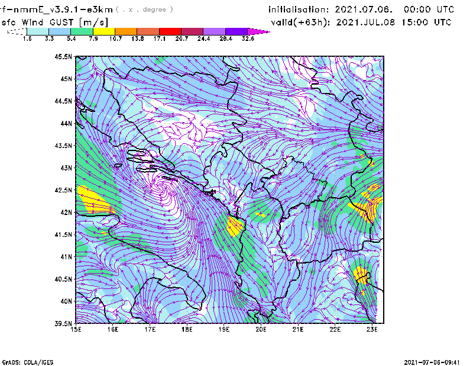Click the yellow gust patch on the Albanian coast
This screenshot has height=366, width=473.
[x=234, y=226]
